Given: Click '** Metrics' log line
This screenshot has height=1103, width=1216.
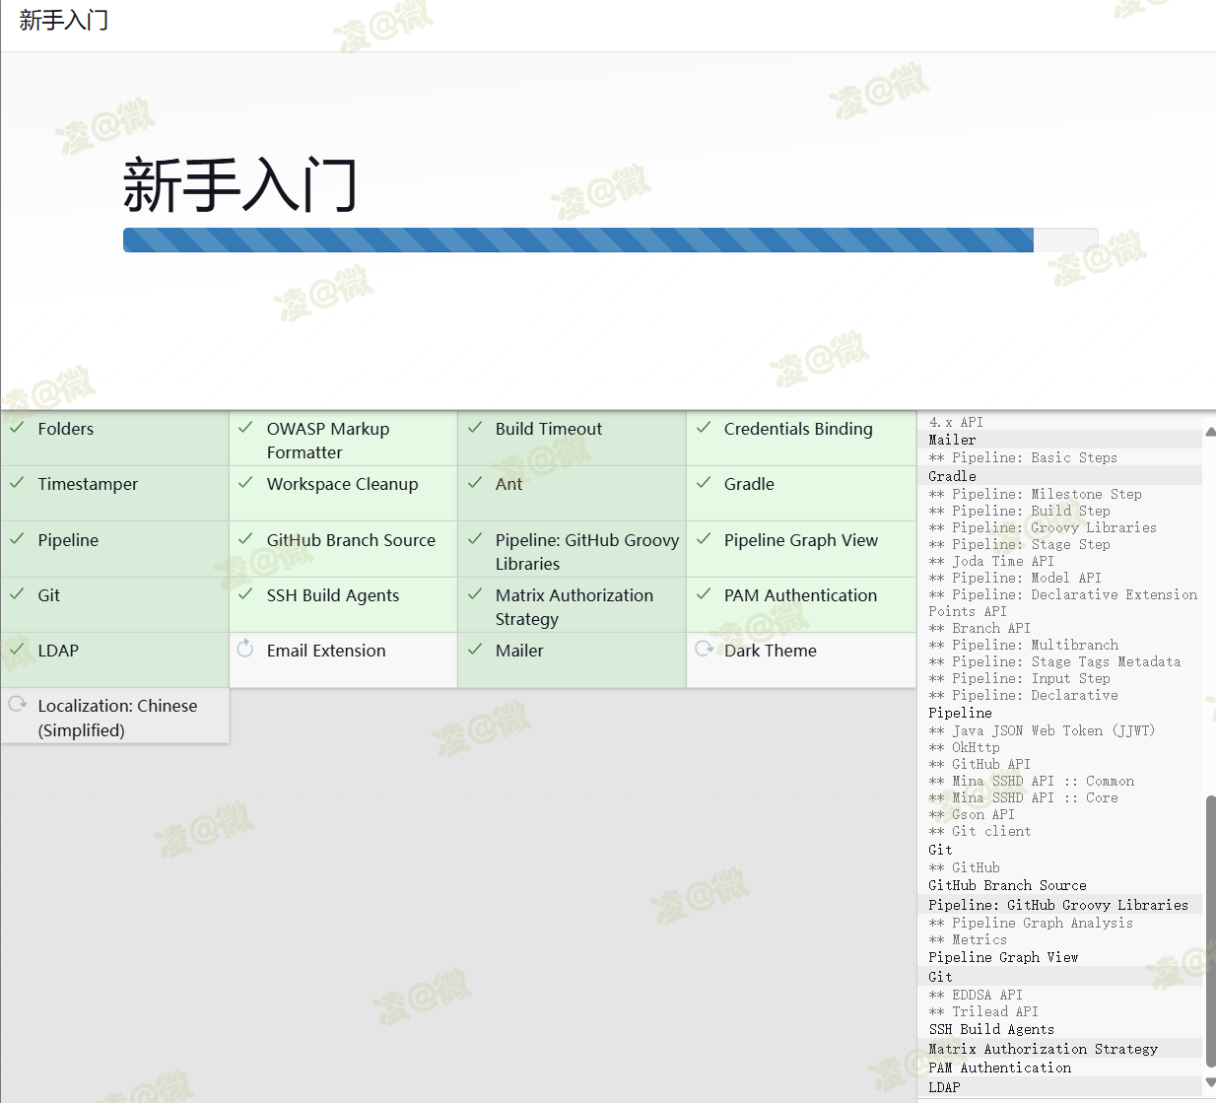Looking at the screenshot, I should [x=968, y=939].
